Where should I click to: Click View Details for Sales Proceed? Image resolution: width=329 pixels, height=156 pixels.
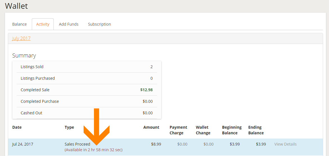click(285, 144)
